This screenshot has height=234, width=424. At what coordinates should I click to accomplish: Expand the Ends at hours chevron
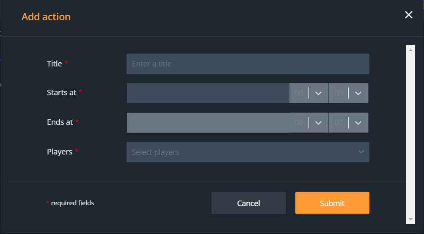(319, 123)
